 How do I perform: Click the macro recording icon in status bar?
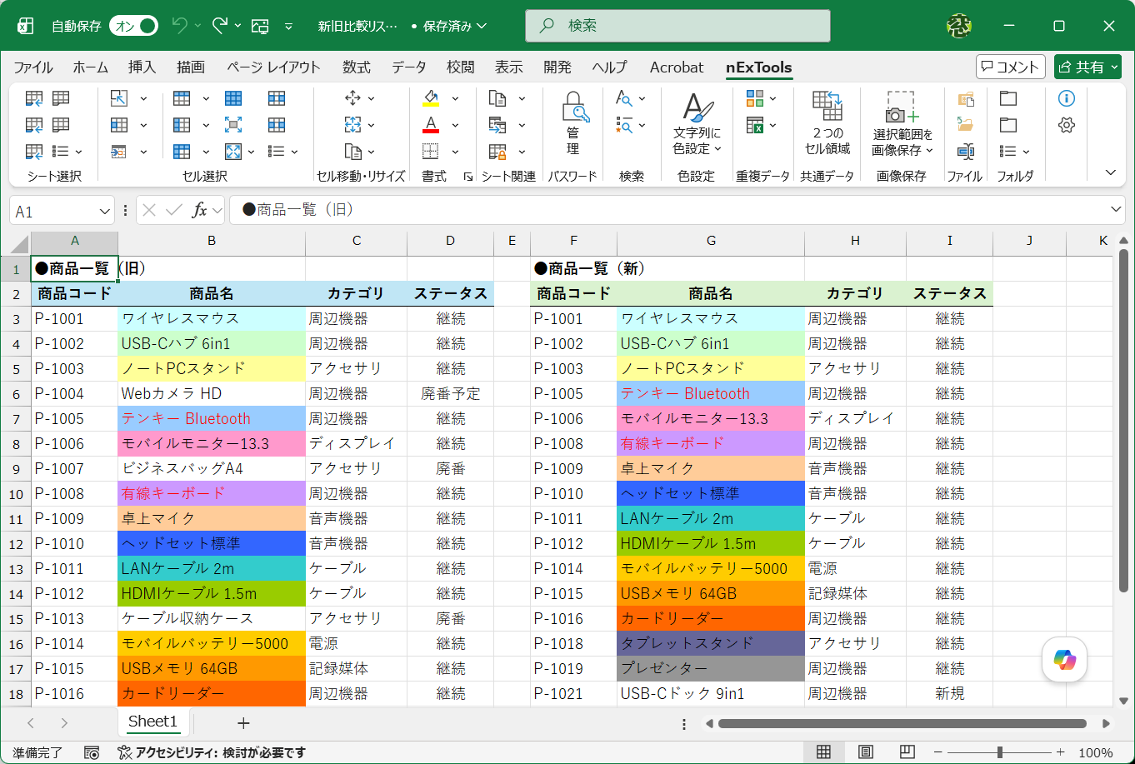(92, 752)
